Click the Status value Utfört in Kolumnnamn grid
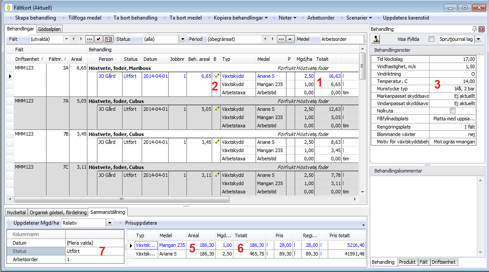This screenshot has width=489, height=272. (95, 251)
